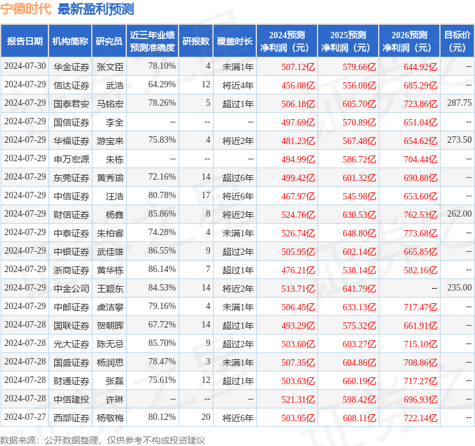Click the 704.44亿 forecast value
This screenshot has height=446, width=475.
pyautogui.click(x=420, y=159)
